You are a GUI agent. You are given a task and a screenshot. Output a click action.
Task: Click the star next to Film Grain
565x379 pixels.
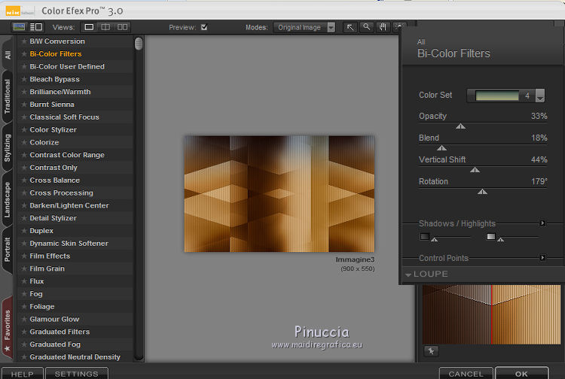coord(24,268)
